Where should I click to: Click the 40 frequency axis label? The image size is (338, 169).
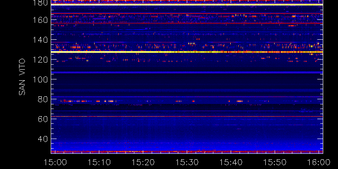click(x=43, y=139)
